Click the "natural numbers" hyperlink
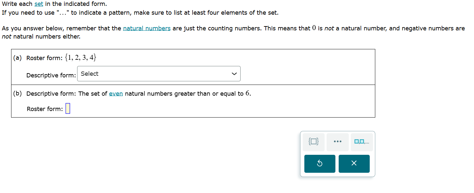 (146, 28)
